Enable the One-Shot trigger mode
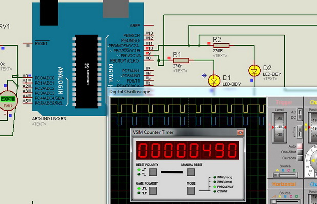 [300, 152]
